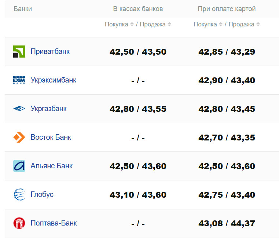The width and height of the screenshot is (279, 238).
Task: Open the Глобус bank link
Action: pos(42,194)
